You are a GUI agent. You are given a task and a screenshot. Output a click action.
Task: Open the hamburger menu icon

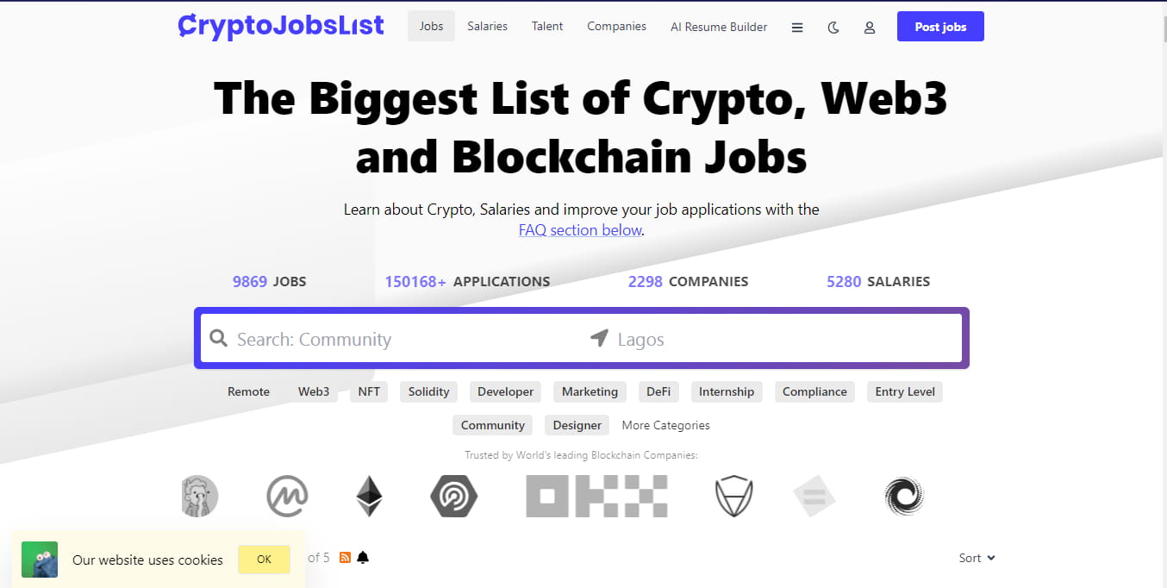tap(797, 28)
